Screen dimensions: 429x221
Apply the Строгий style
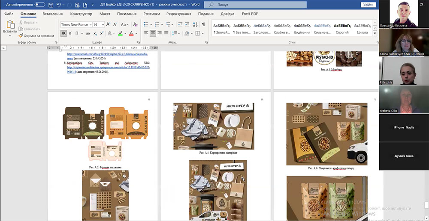(x=342, y=29)
